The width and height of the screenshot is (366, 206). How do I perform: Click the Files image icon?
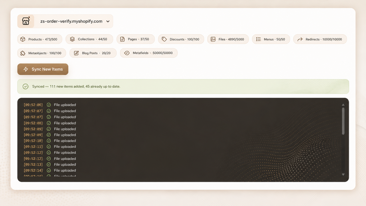tap(213, 39)
